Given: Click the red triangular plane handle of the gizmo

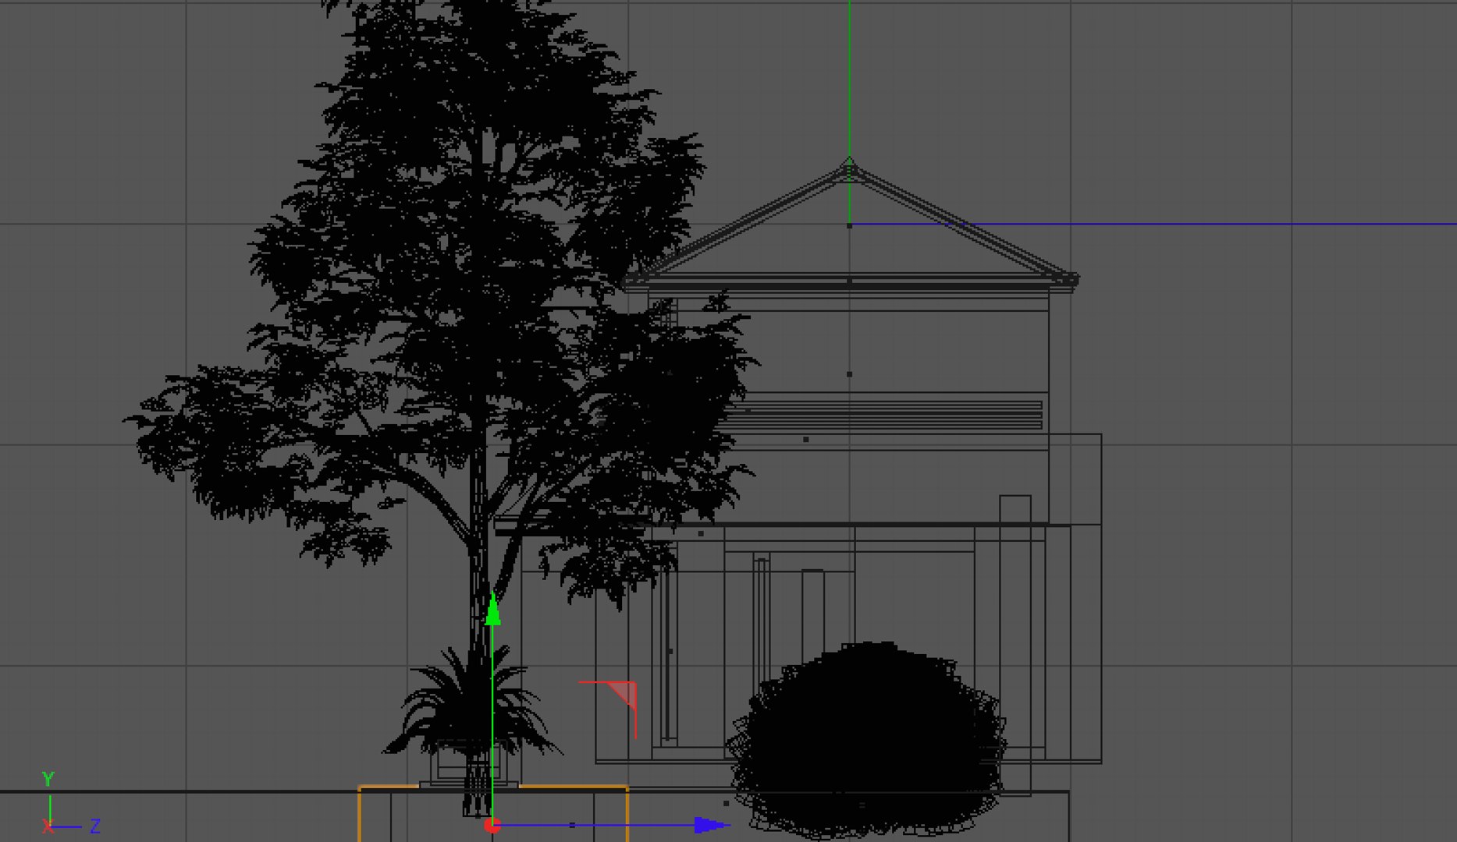Looking at the screenshot, I should pos(624,694).
